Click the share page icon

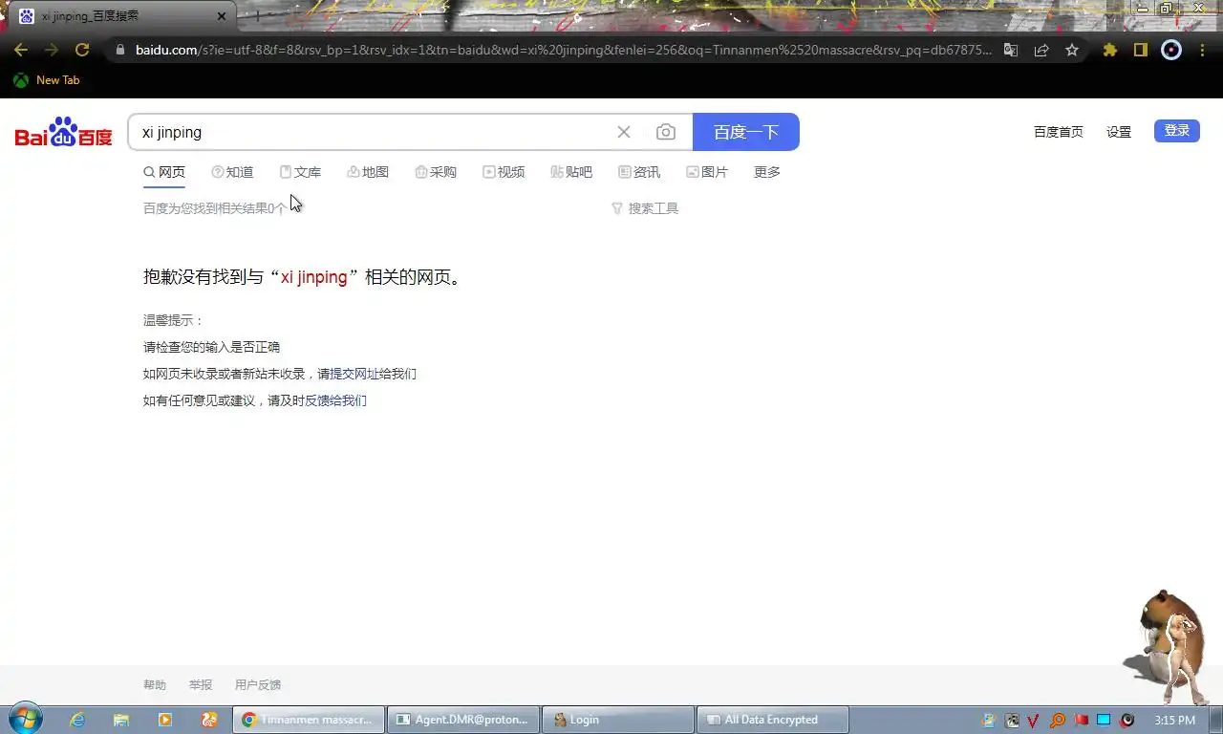tap(1041, 50)
